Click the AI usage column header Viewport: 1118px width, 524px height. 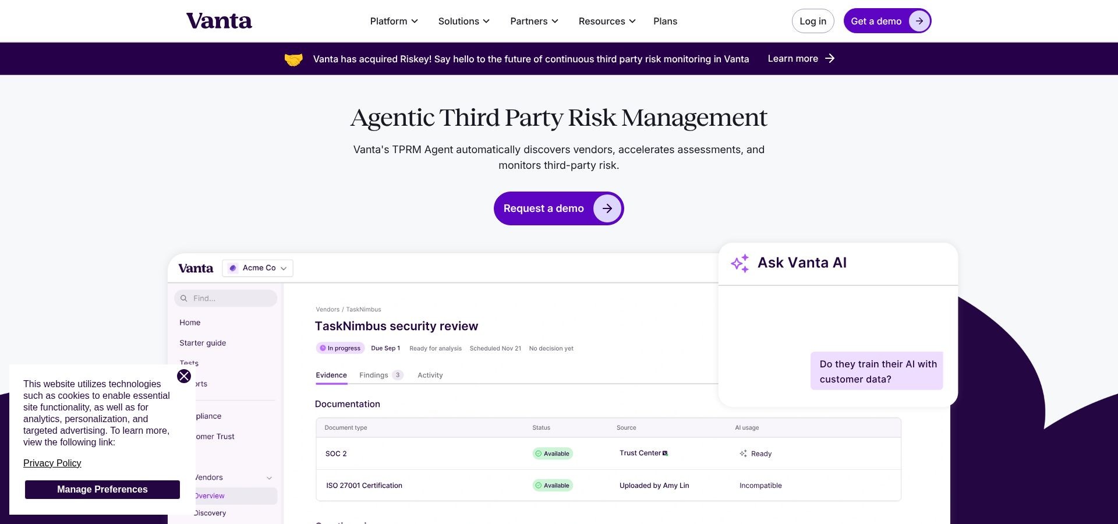[747, 428]
